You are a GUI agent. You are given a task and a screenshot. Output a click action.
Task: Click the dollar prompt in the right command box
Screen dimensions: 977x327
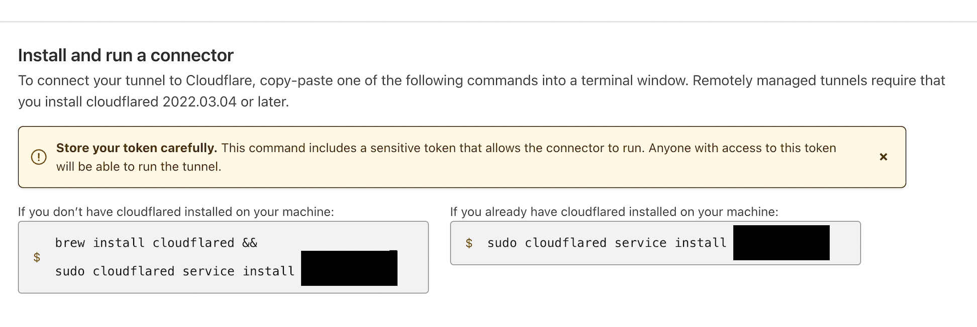[x=469, y=243]
